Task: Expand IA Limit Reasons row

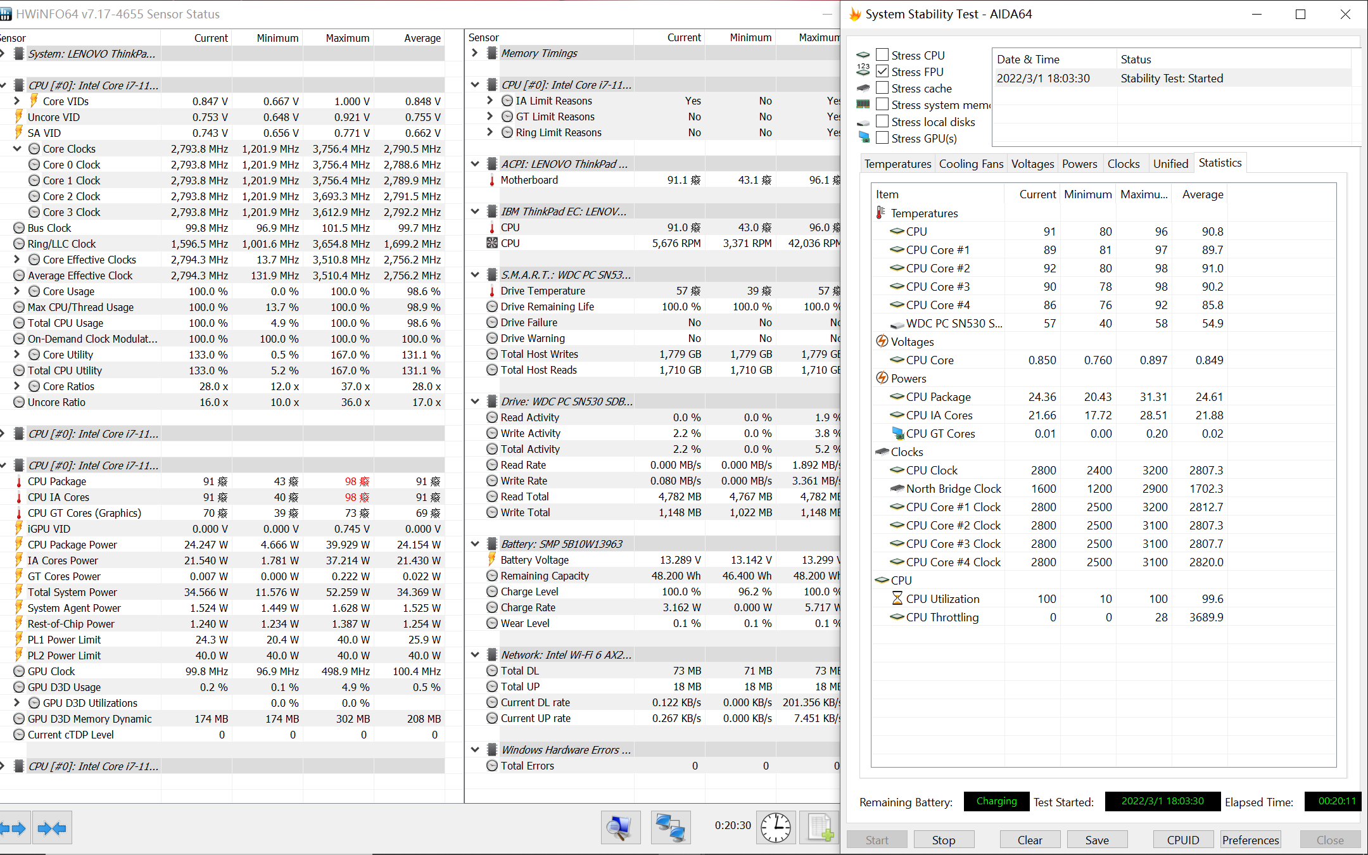Action: pyautogui.click(x=490, y=101)
